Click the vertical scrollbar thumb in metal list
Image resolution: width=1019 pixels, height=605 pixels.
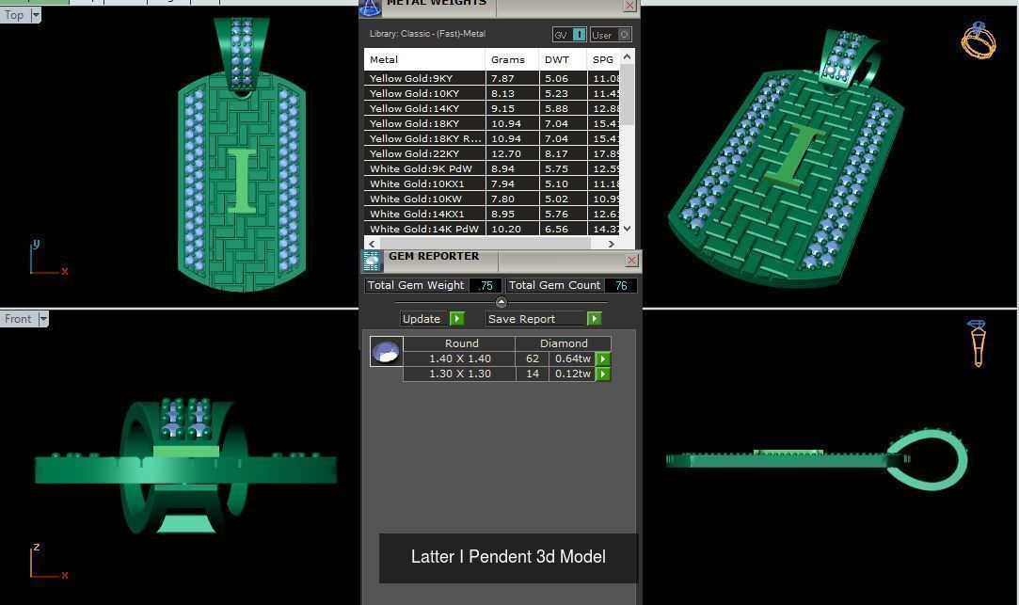point(628,94)
